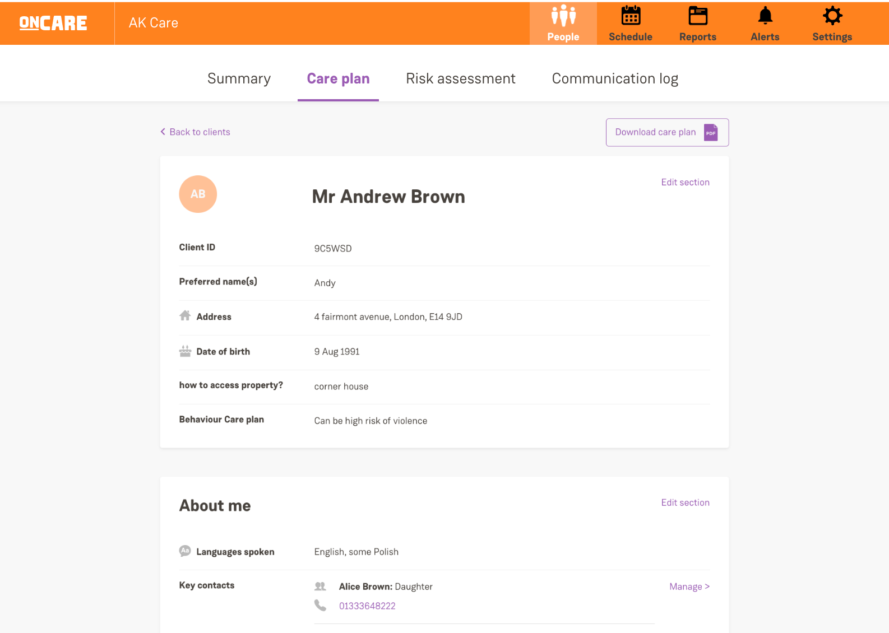889x633 pixels.
Task: Open the Schedule calendar icon
Action: point(630,16)
